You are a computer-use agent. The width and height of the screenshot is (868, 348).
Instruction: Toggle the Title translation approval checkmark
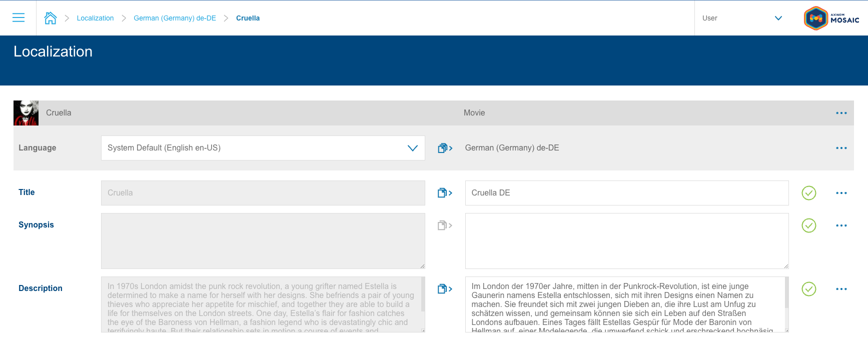click(808, 193)
